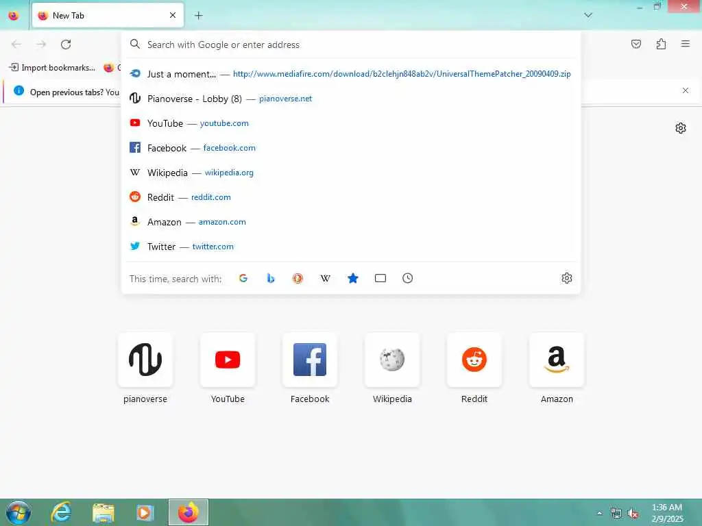The height and width of the screenshot is (526, 702).
Task: Search this time with Bing icon
Action: pos(270,278)
